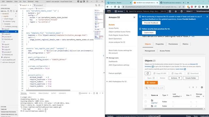Open the Actions dropdown in S3
The image size is (209, 117).
(175, 78)
